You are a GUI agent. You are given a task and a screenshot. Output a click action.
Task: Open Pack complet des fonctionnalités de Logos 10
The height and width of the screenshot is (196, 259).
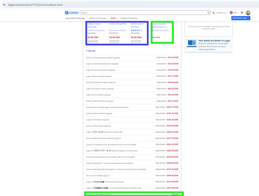tap(132, 138)
